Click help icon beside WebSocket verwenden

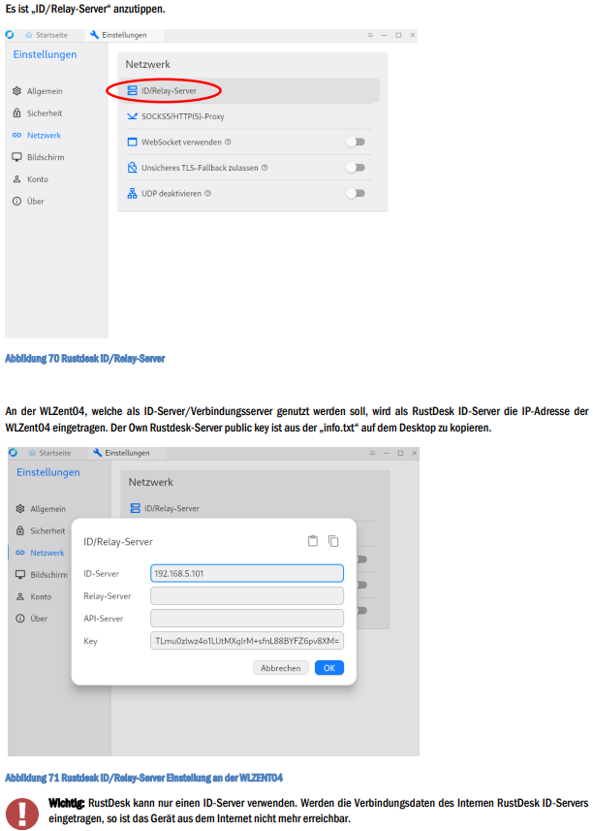(x=228, y=142)
